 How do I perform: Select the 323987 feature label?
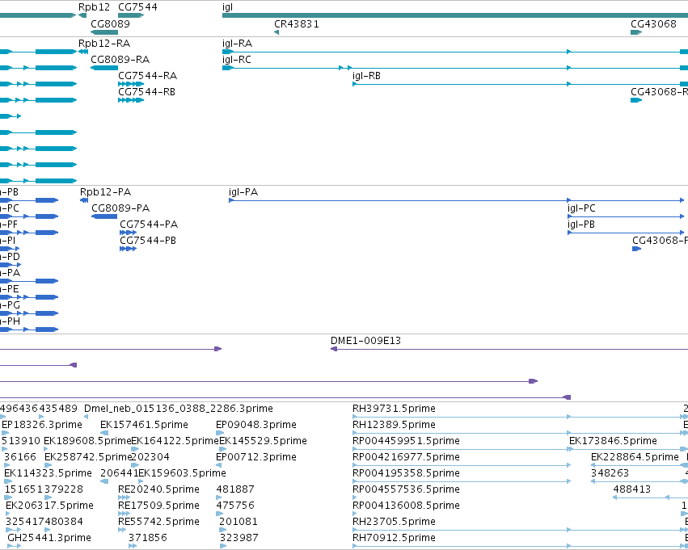[238, 538]
